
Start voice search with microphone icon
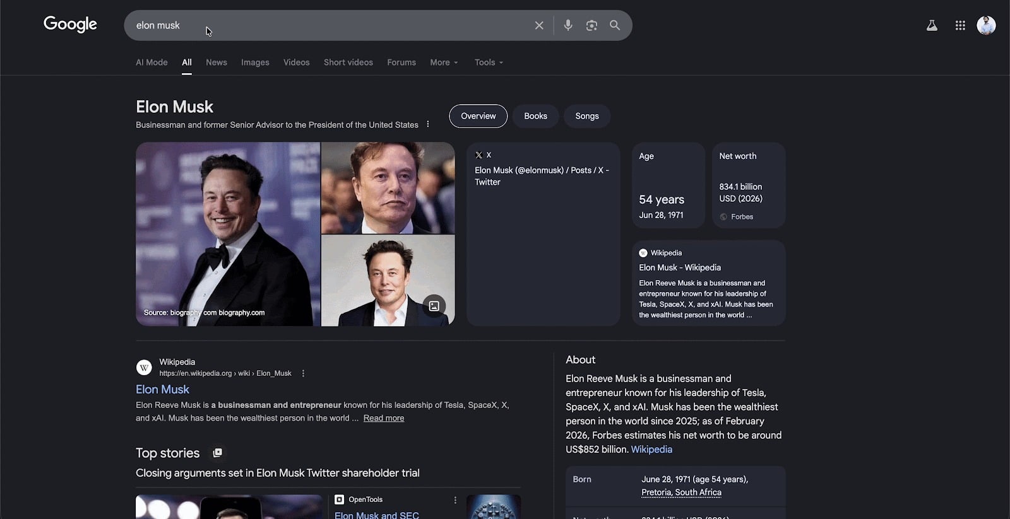(x=568, y=25)
